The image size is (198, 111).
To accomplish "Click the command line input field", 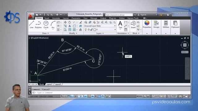I will coord(111,93).
